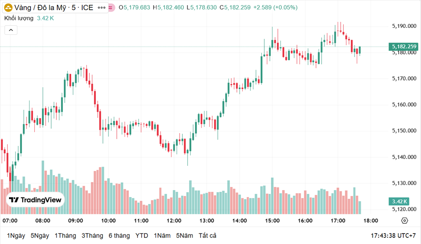Screen dimensions: 421x244
Task: Show the 5Năm range
Action: click(x=184, y=235)
